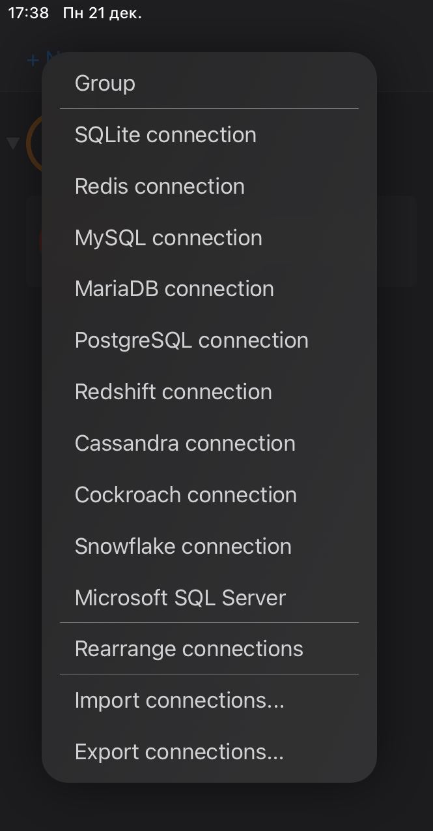Tap the plus New button behind menu
433x831 pixels.
35,60
